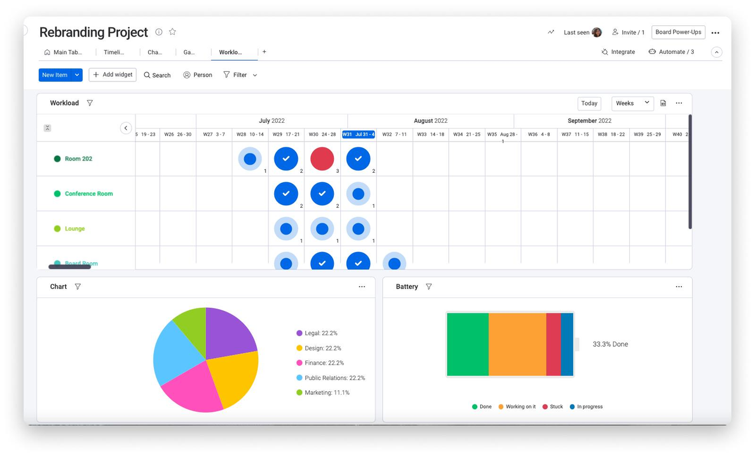Select the Conference Room row label
Viewport: 755px width, 456px height.
(88, 193)
